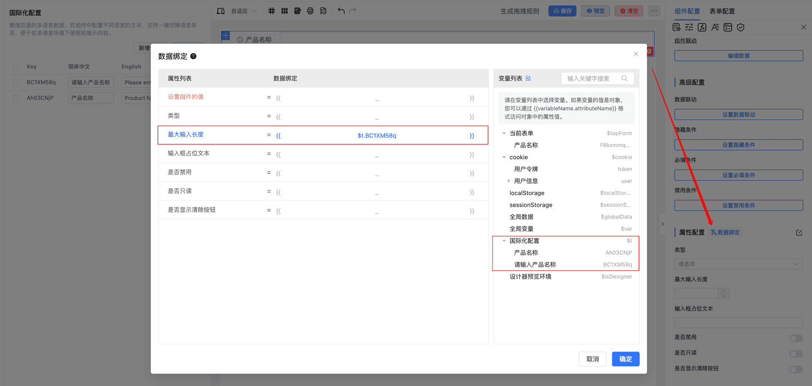The image size is (812, 386).
Task: Click the 取消 button
Action: click(592, 359)
